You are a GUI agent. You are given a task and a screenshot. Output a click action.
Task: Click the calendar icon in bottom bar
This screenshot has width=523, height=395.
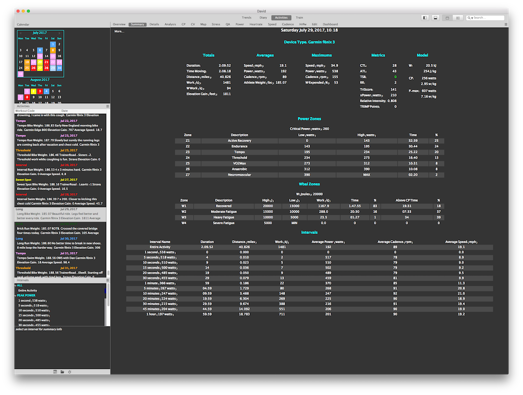54,371
